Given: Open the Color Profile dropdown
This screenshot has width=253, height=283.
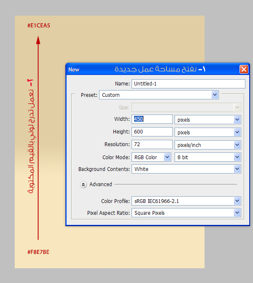Looking at the screenshot, I should [186, 201].
